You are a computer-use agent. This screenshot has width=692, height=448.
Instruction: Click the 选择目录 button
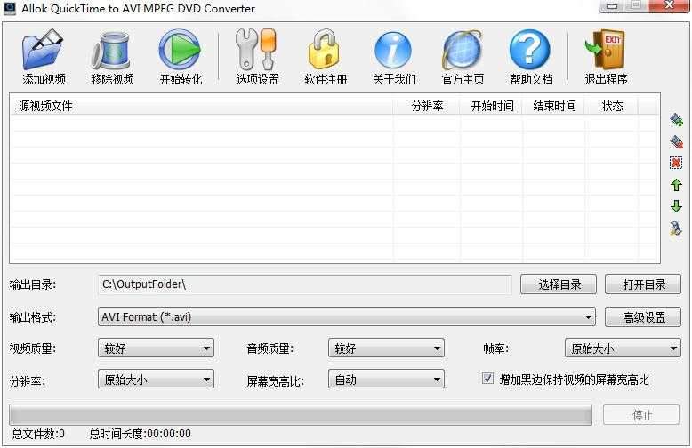coord(559,284)
